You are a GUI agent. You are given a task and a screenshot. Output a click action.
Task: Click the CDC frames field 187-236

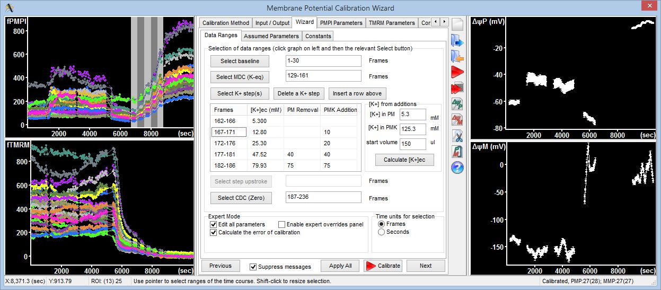click(x=323, y=197)
